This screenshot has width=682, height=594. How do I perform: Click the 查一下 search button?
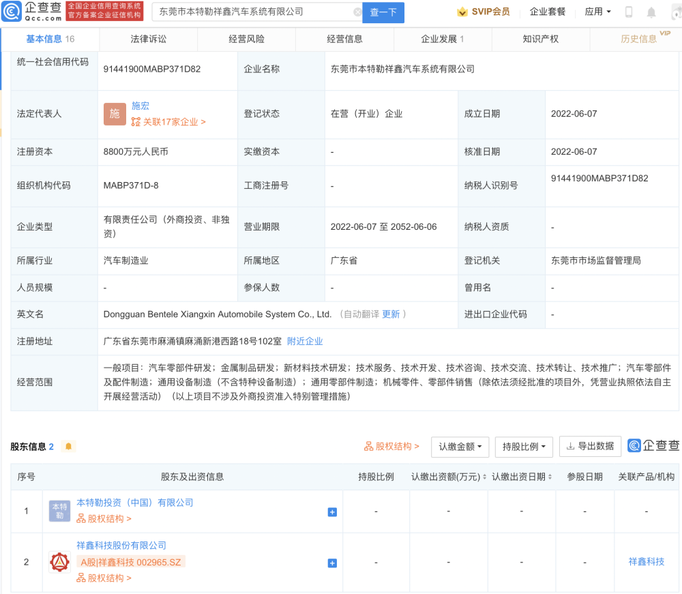click(x=383, y=12)
